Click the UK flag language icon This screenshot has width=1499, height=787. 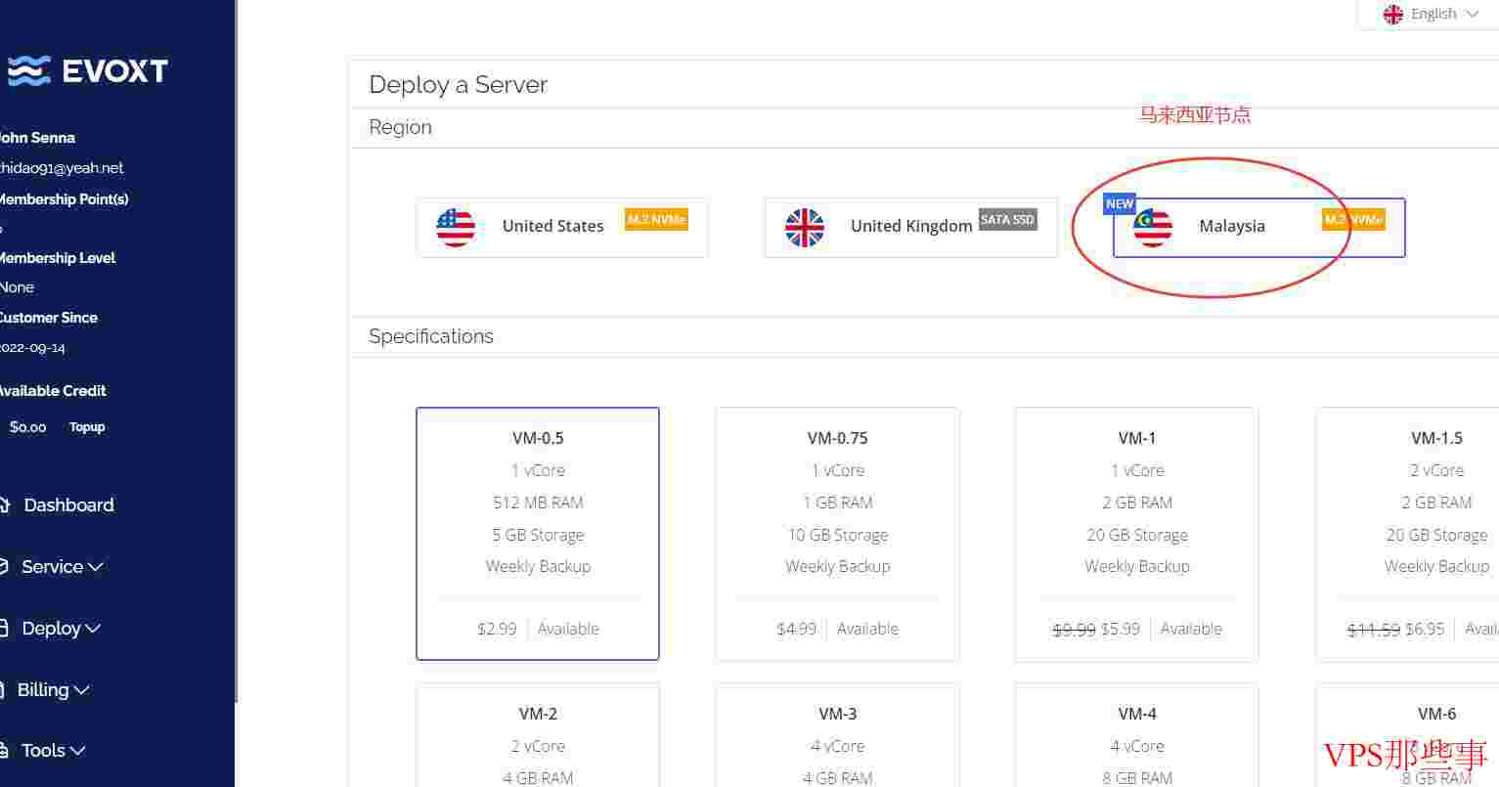[x=1393, y=14]
